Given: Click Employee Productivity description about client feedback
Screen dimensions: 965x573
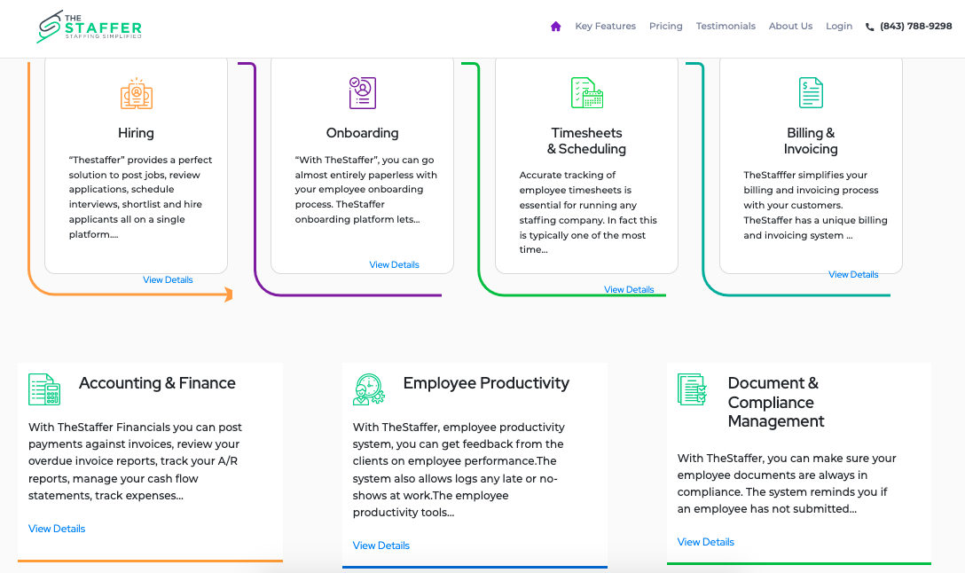Looking at the screenshot, I should pos(459,469).
